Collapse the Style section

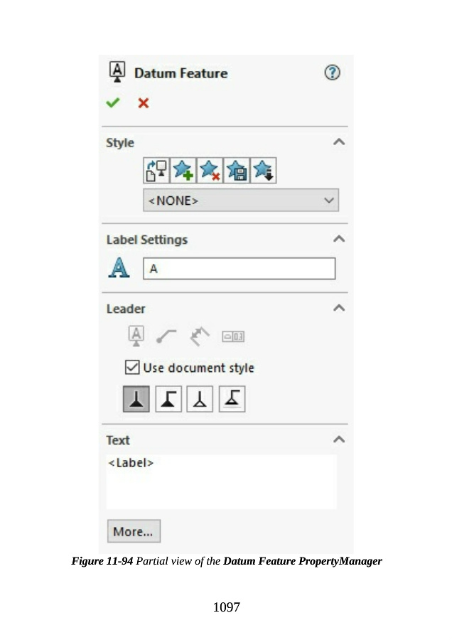click(x=339, y=142)
